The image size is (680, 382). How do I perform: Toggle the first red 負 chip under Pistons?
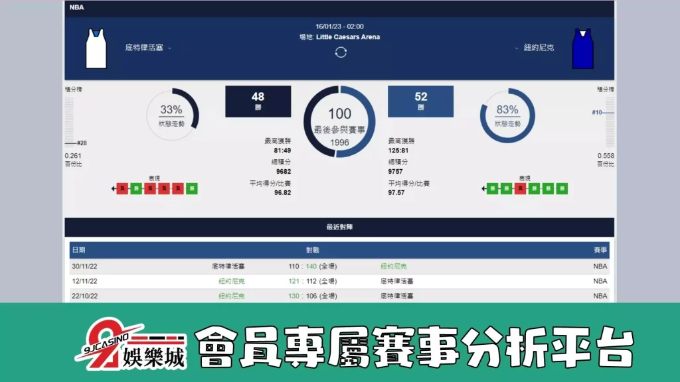(x=122, y=188)
